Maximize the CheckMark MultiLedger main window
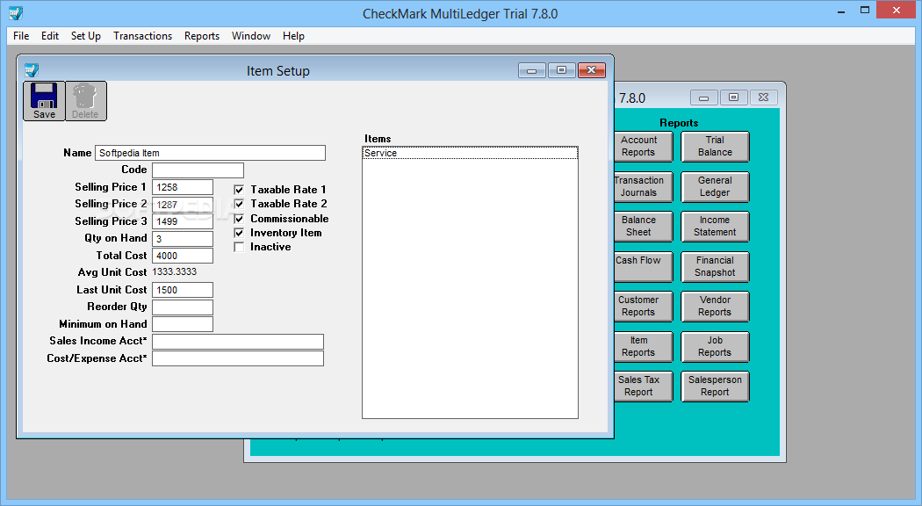Screen dimensions: 922x506 point(864,11)
